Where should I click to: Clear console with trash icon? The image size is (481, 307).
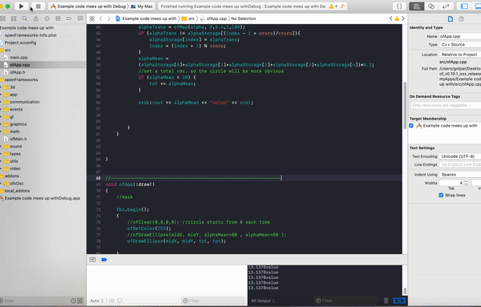386,301
